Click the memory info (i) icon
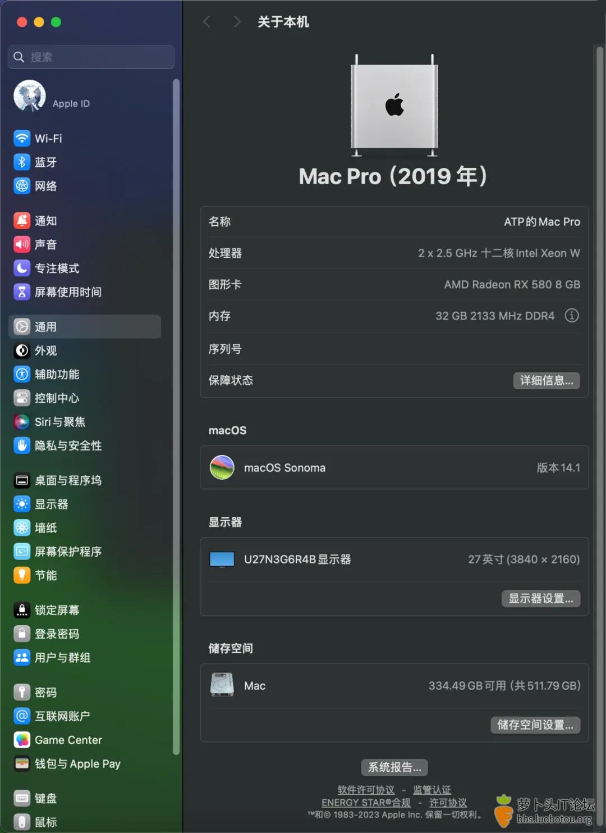Image resolution: width=606 pixels, height=833 pixels. pyautogui.click(x=572, y=316)
